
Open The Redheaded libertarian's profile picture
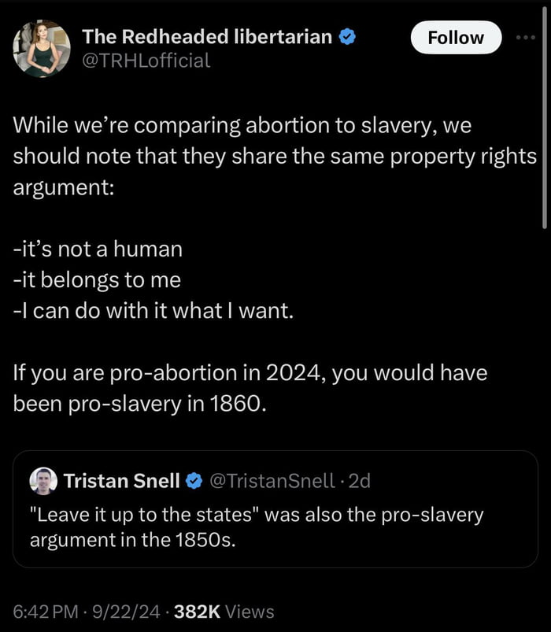click(42, 48)
